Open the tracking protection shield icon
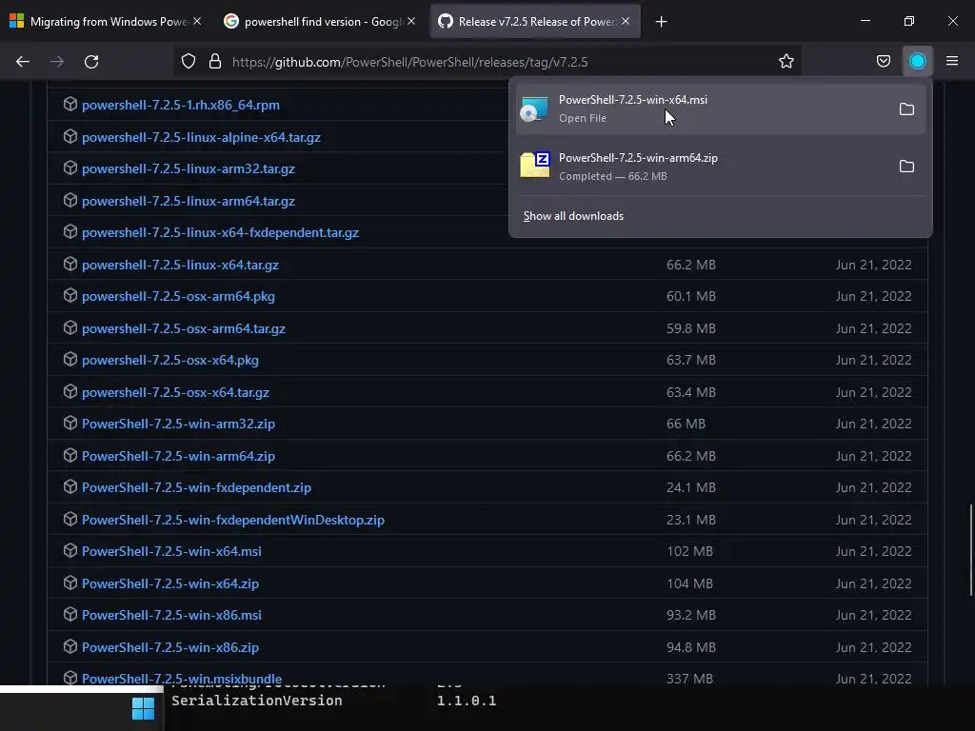This screenshot has width=975, height=731. [x=189, y=62]
